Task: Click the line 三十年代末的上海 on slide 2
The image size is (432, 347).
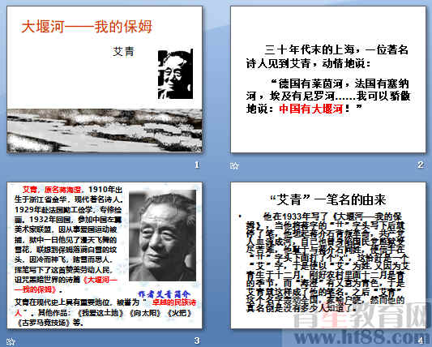Action: point(310,50)
